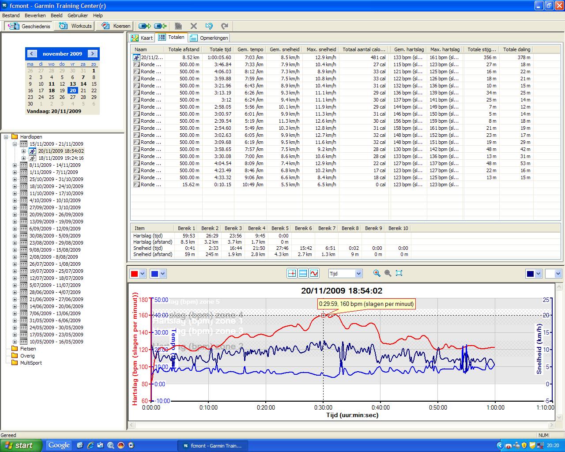
Task: Fit graph to full extent
Action: 399,273
